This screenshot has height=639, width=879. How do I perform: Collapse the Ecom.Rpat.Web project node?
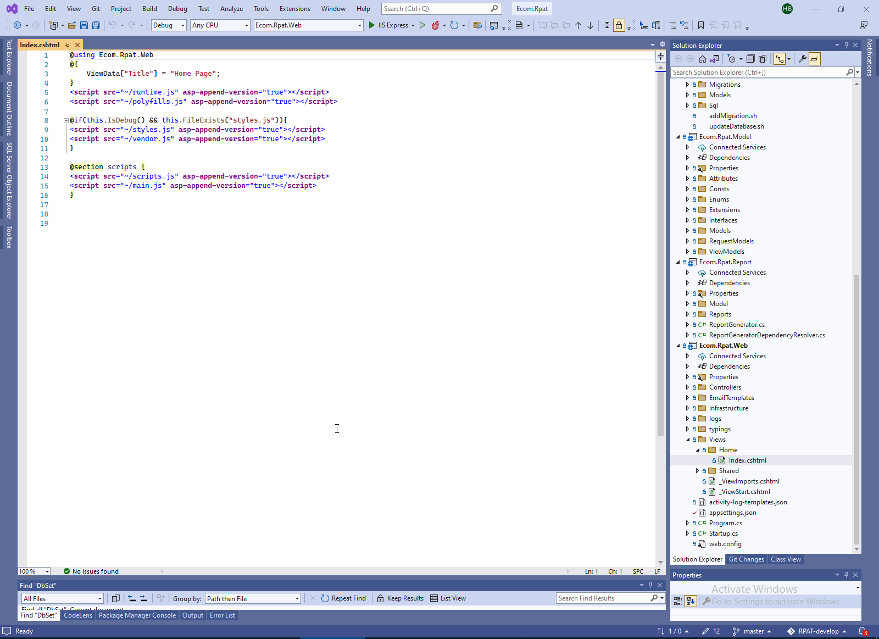pyautogui.click(x=678, y=346)
